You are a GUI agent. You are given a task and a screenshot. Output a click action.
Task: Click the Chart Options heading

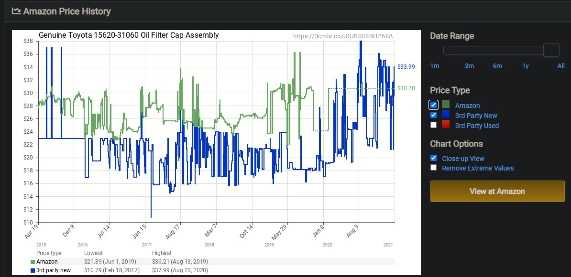(x=456, y=144)
